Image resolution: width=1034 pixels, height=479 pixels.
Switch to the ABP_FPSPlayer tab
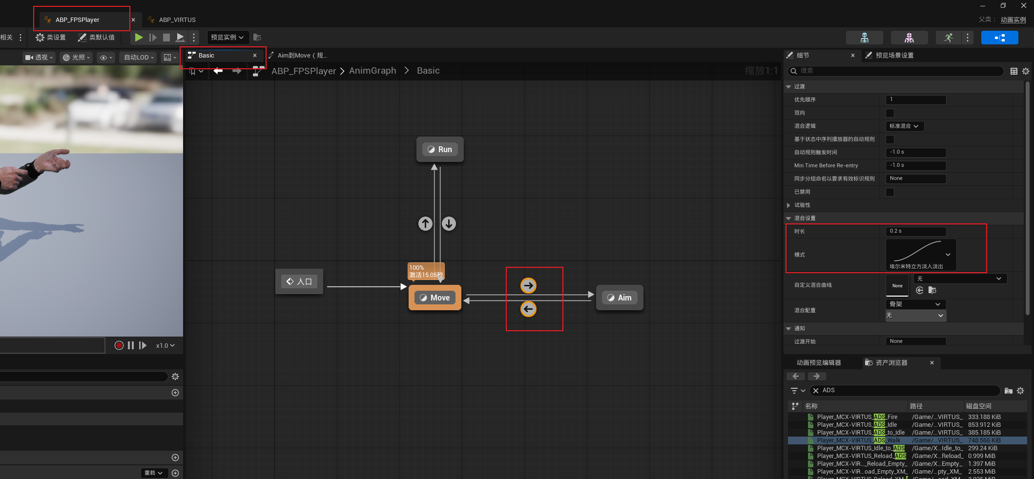77,20
